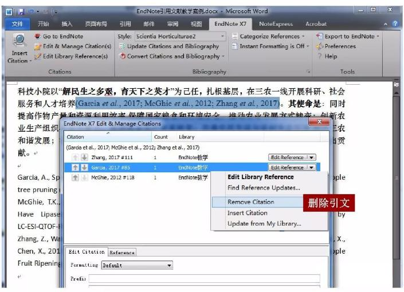Select the McGhie, 2012 #118 citation row

point(115,177)
